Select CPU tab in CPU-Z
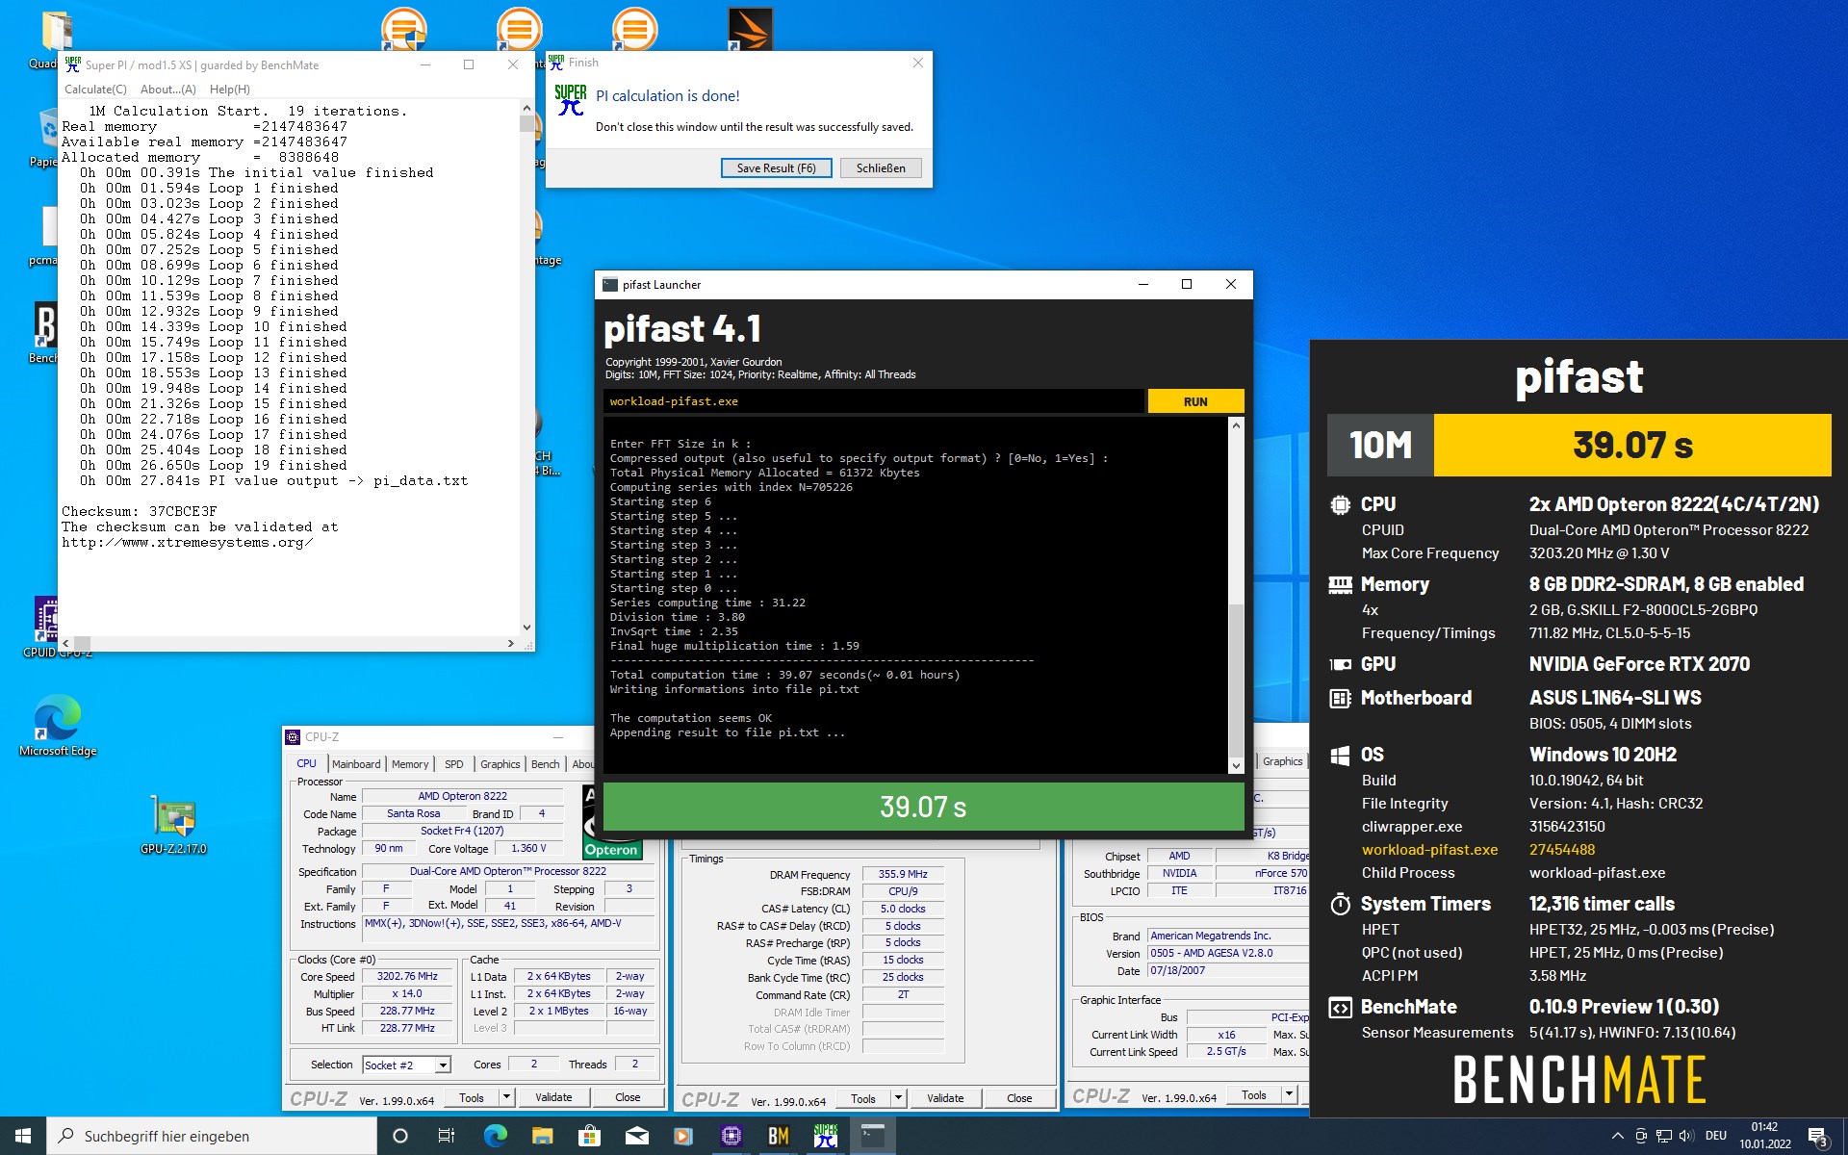This screenshot has width=1848, height=1155. (x=307, y=763)
